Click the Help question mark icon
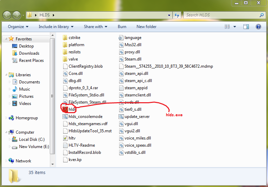The height and width of the screenshot is (187, 268). point(258,27)
